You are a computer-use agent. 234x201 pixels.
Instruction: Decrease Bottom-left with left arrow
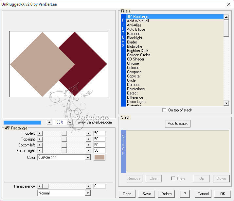pos(40,145)
